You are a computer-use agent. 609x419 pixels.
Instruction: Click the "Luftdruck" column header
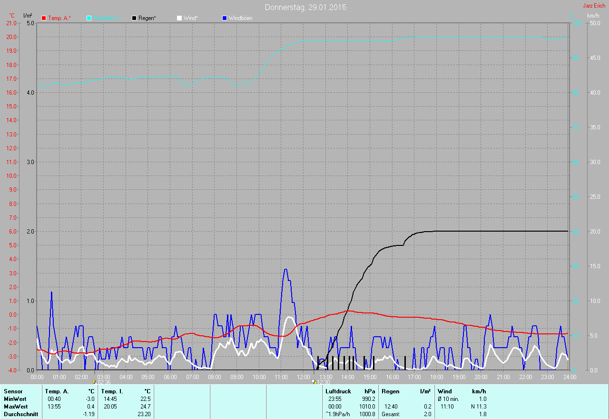click(x=338, y=391)
